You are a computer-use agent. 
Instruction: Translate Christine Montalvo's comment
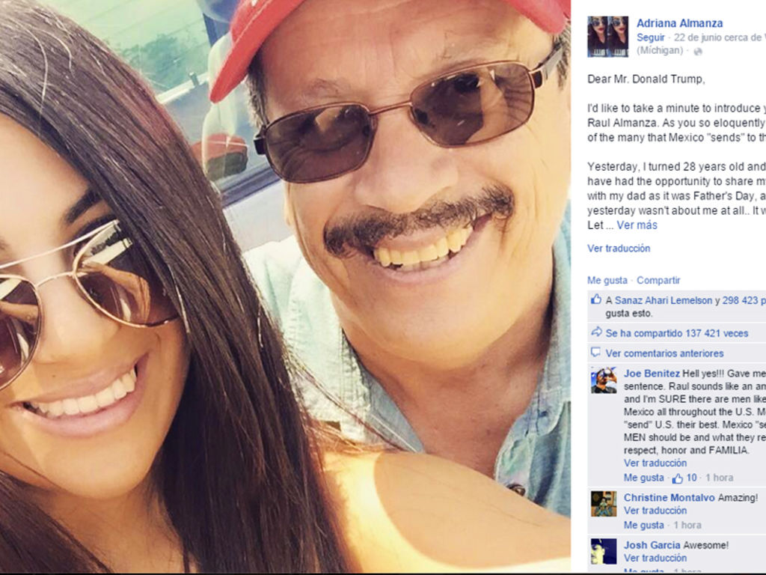(x=655, y=511)
